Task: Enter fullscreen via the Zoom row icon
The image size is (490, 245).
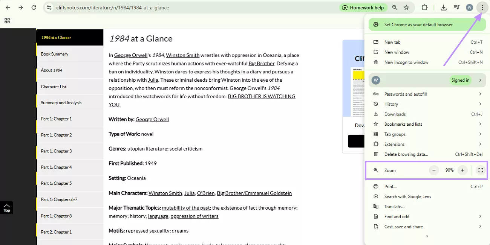Action: (x=480, y=170)
